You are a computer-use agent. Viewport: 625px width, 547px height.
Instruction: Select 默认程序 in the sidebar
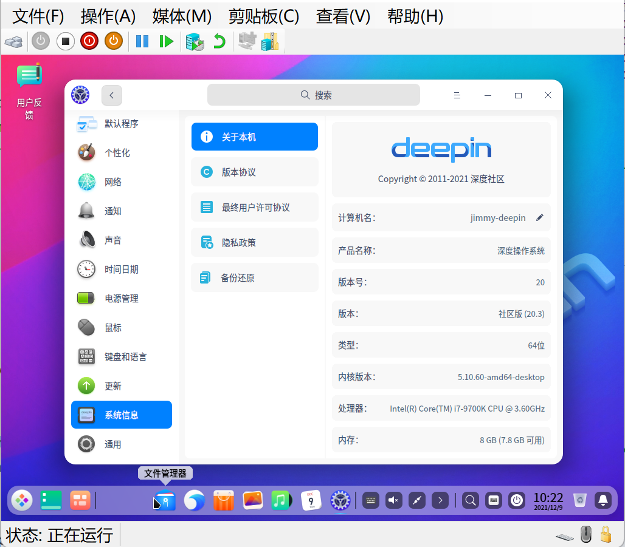tap(122, 124)
